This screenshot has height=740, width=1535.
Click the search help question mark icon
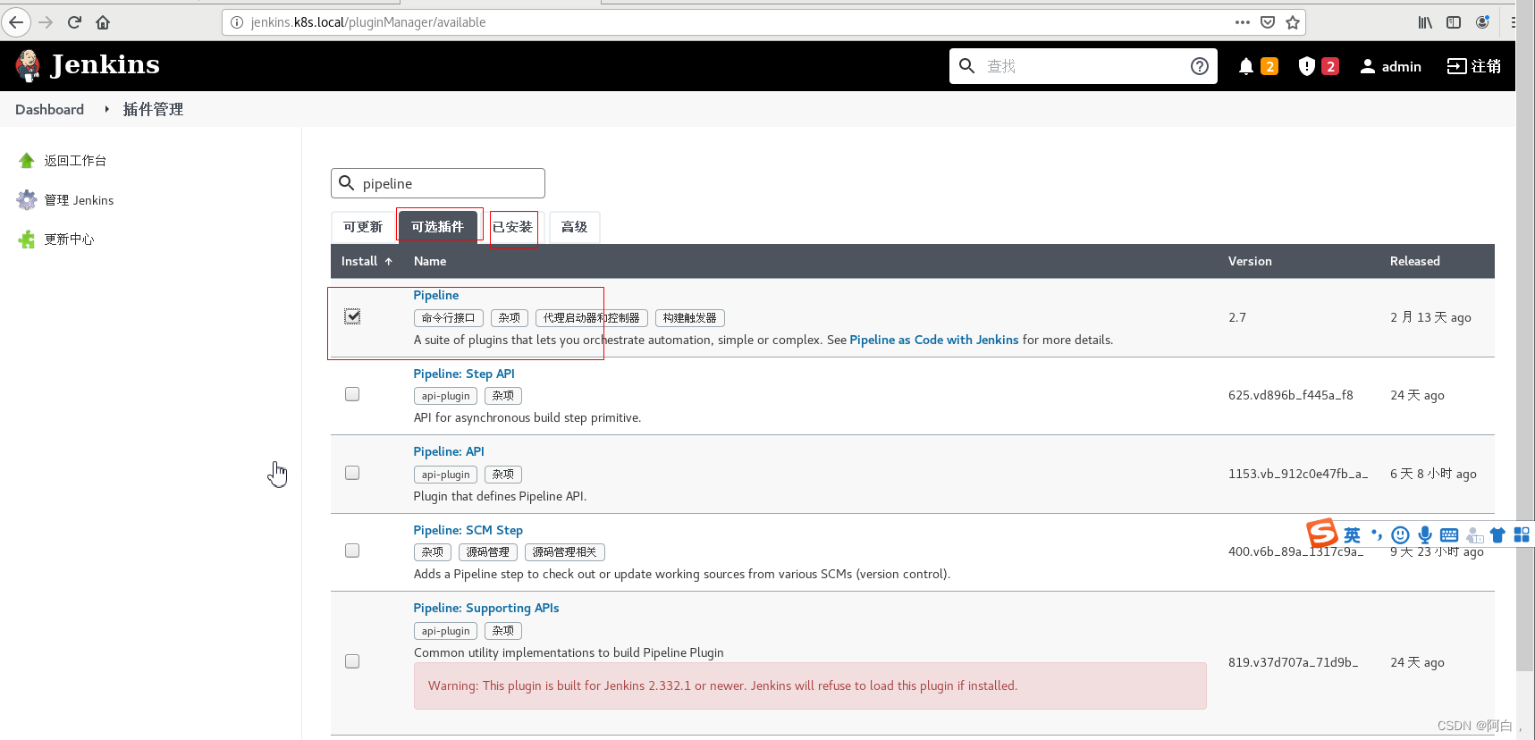click(1200, 66)
